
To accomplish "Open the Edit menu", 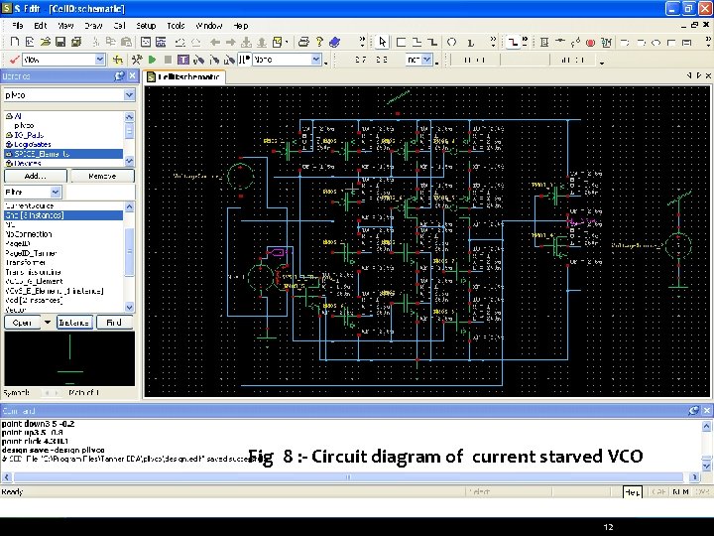I will point(41,26).
